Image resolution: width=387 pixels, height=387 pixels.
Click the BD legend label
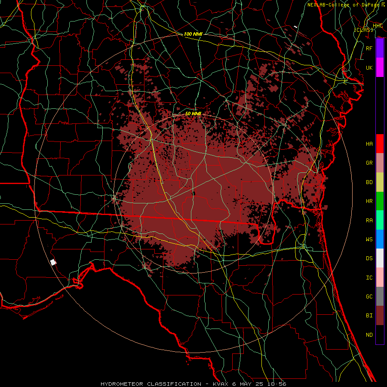tap(369, 182)
